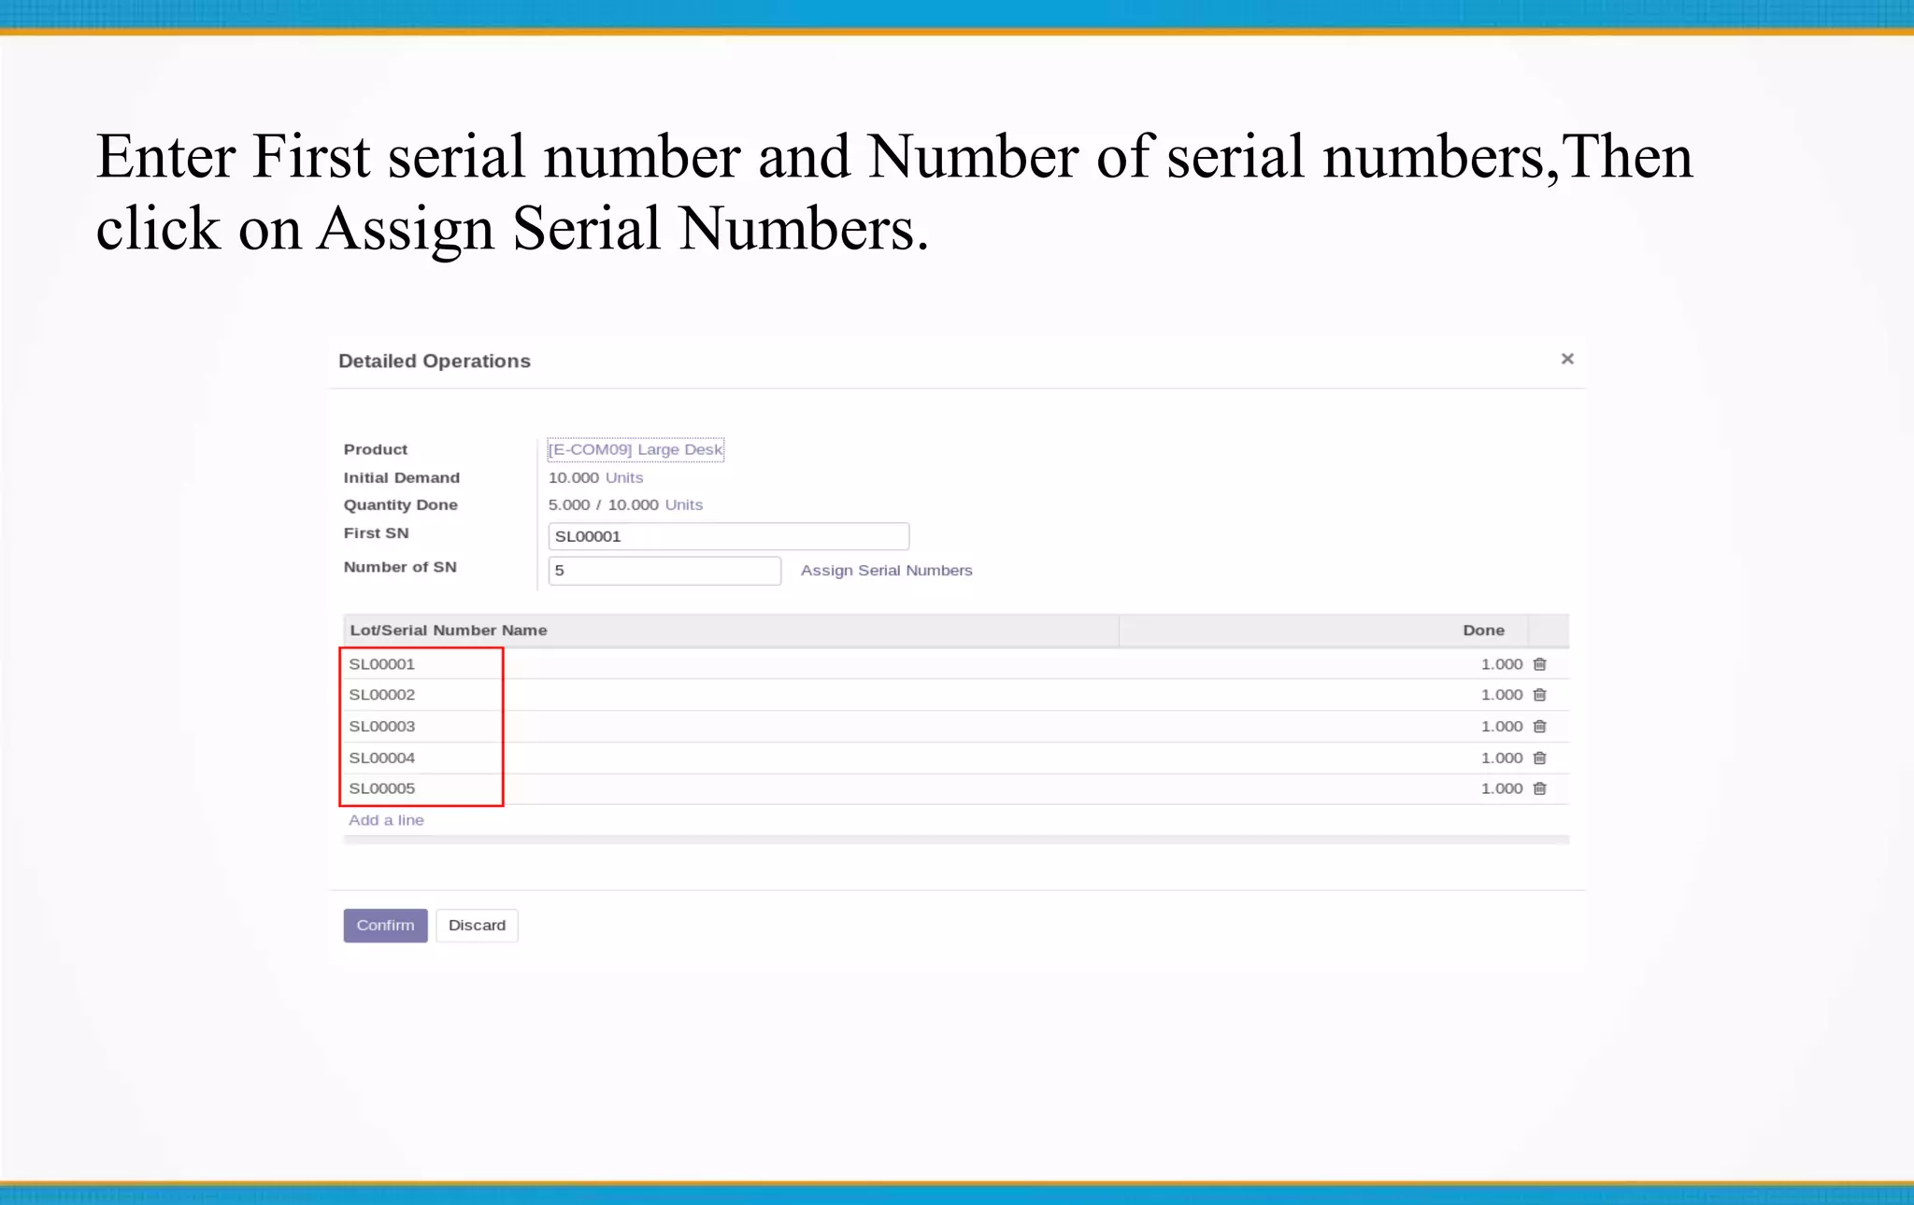
Task: Click Assign Serial Numbers link
Action: (x=886, y=570)
